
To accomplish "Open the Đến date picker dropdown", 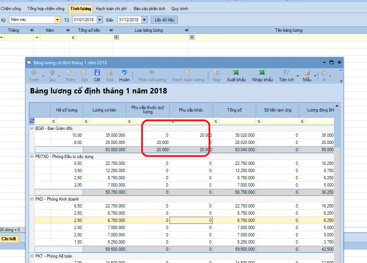I will (144, 20).
